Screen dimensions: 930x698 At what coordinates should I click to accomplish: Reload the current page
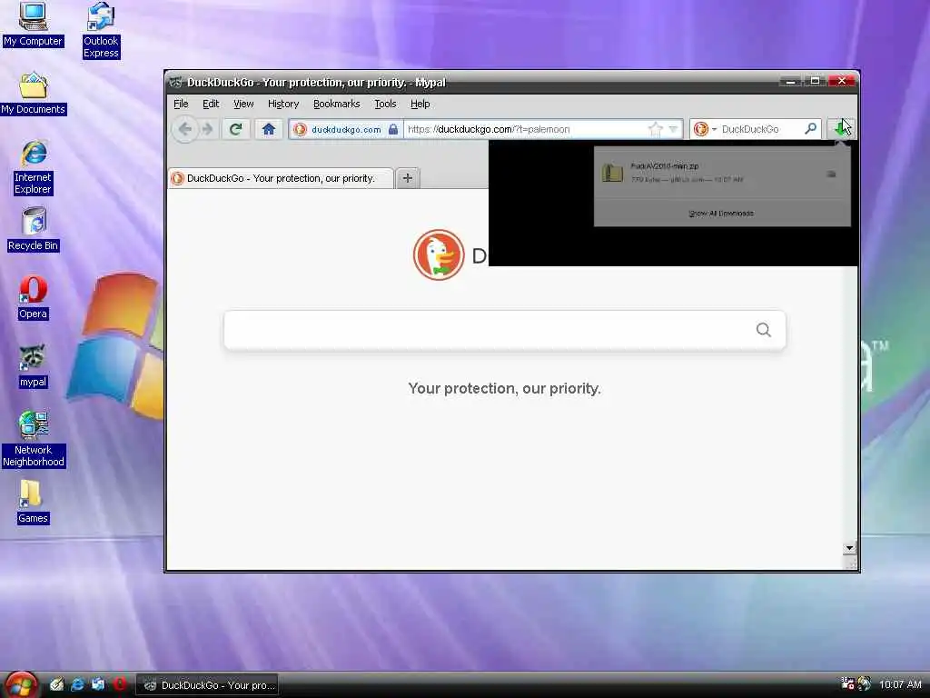coord(235,129)
